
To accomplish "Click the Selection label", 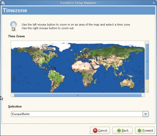I will [x=15, y=107].
